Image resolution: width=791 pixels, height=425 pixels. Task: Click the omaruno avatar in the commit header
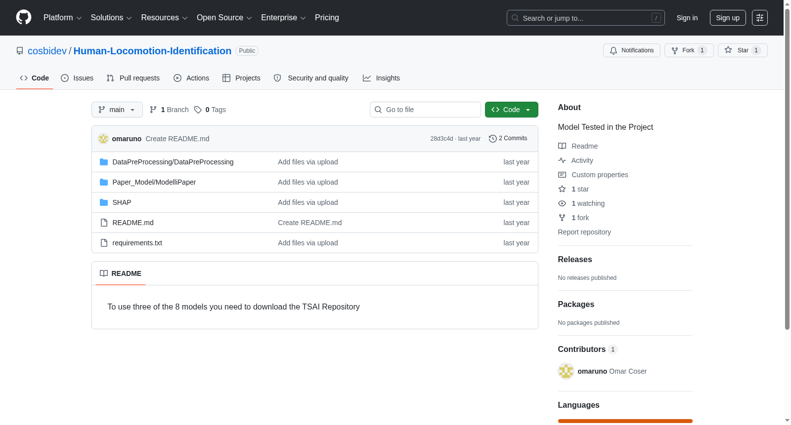pyautogui.click(x=103, y=139)
